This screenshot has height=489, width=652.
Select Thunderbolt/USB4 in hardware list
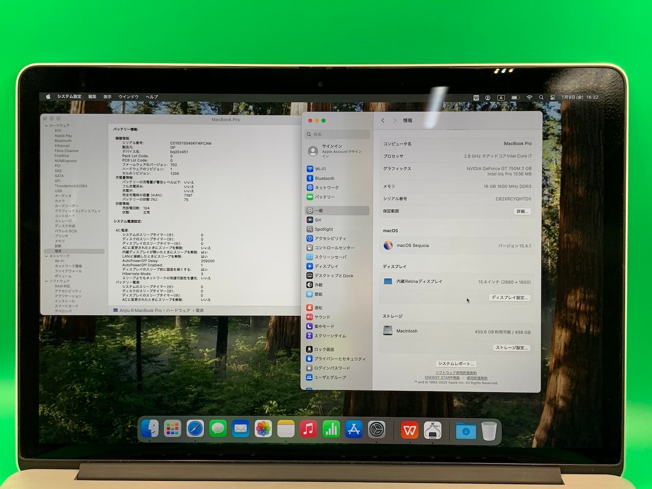pyautogui.click(x=71, y=186)
